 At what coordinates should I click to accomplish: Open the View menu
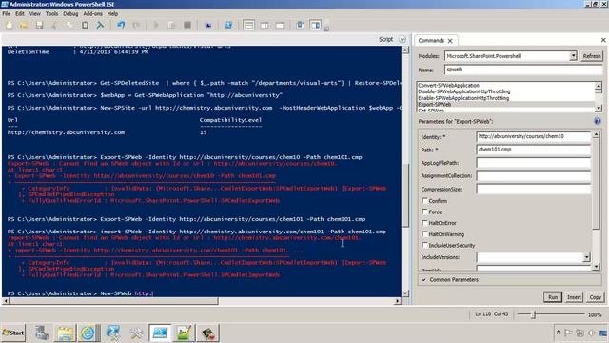click(35, 13)
